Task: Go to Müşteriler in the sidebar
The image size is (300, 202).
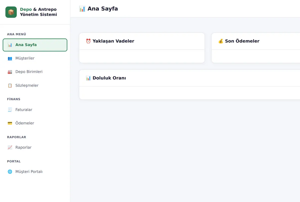Action: 35,58
